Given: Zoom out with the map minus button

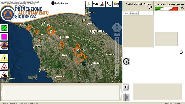Looking at the screenshot, I should [x=117, y=61].
